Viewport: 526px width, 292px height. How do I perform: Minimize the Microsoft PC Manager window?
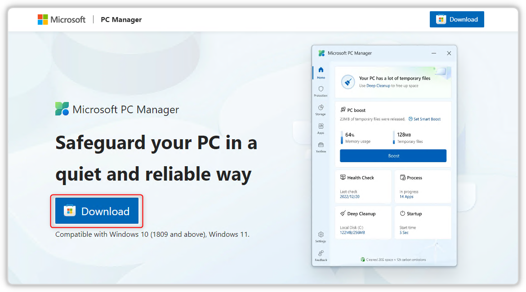[434, 53]
